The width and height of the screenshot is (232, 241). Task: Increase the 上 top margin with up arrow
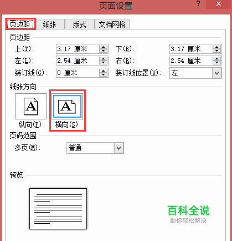104,47
